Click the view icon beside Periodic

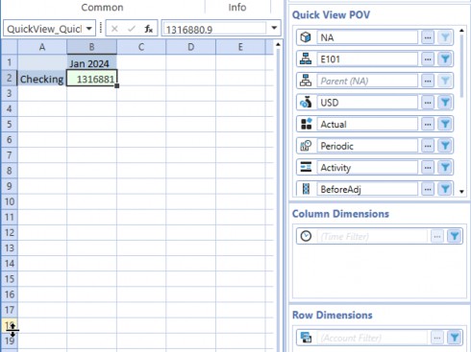pyautogui.click(x=306, y=146)
